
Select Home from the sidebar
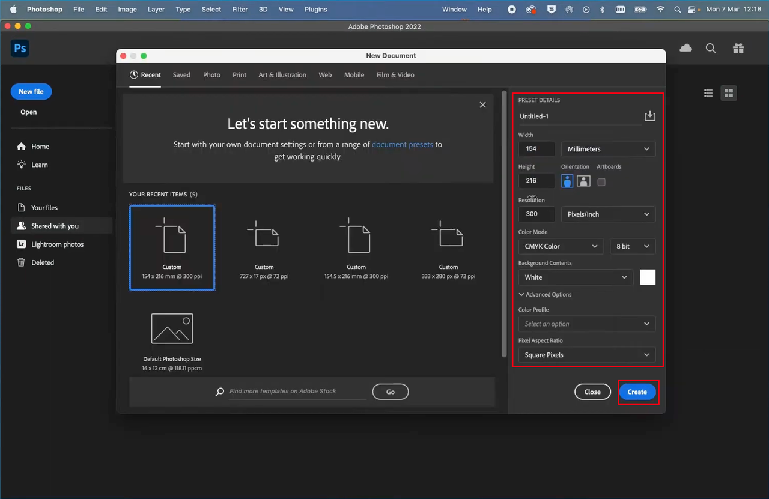[40, 146]
